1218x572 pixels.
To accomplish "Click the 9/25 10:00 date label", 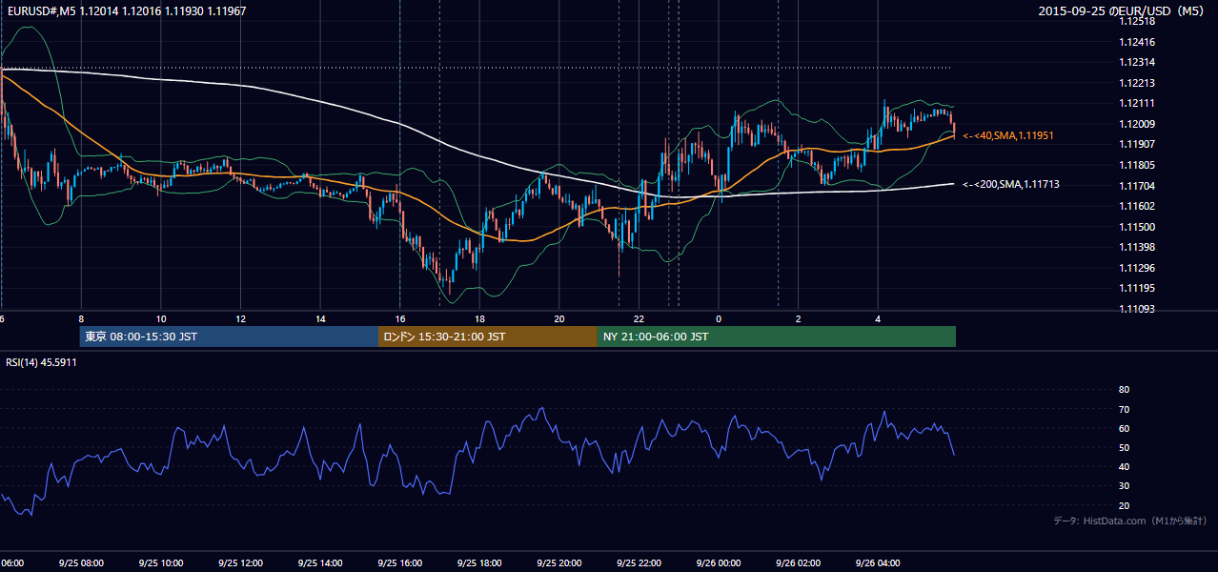I will (161, 563).
